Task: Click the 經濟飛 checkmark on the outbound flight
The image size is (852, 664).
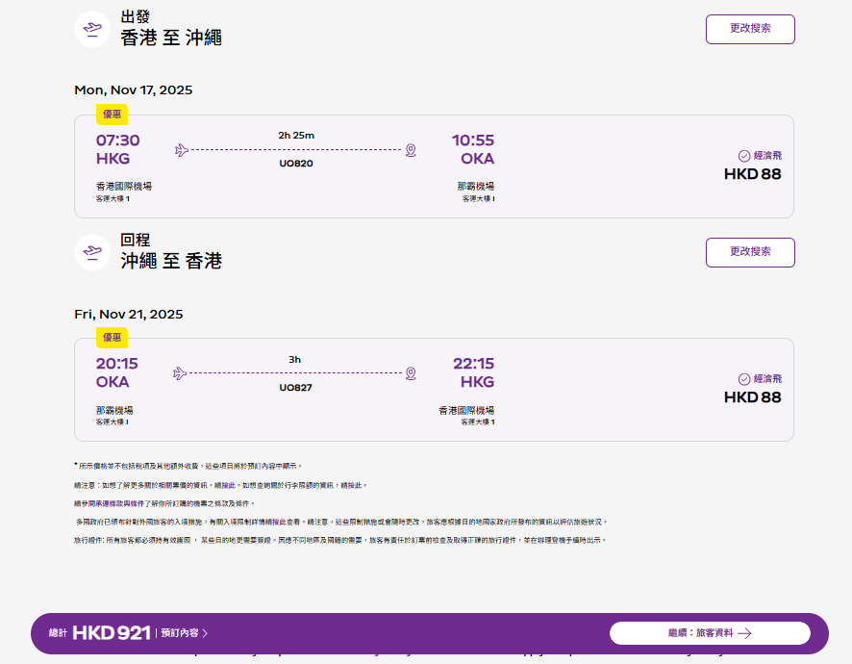Action: click(743, 156)
